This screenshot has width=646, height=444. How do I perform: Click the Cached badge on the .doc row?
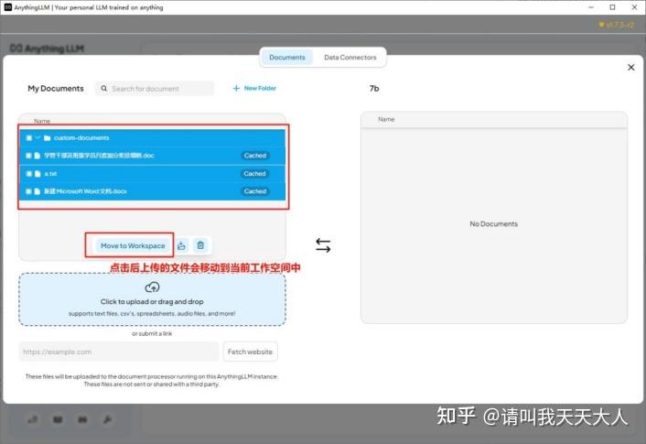(255, 156)
